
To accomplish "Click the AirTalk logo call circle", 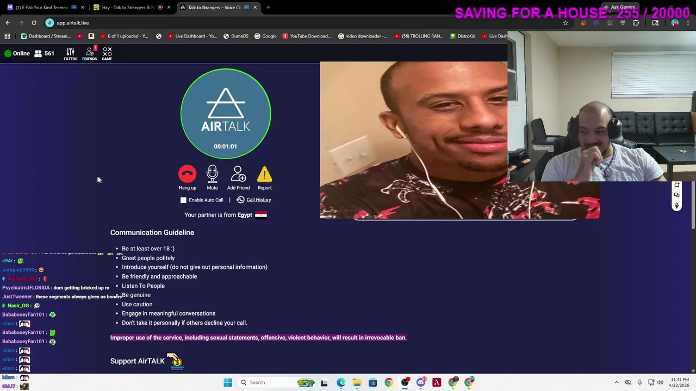I will pos(226,113).
